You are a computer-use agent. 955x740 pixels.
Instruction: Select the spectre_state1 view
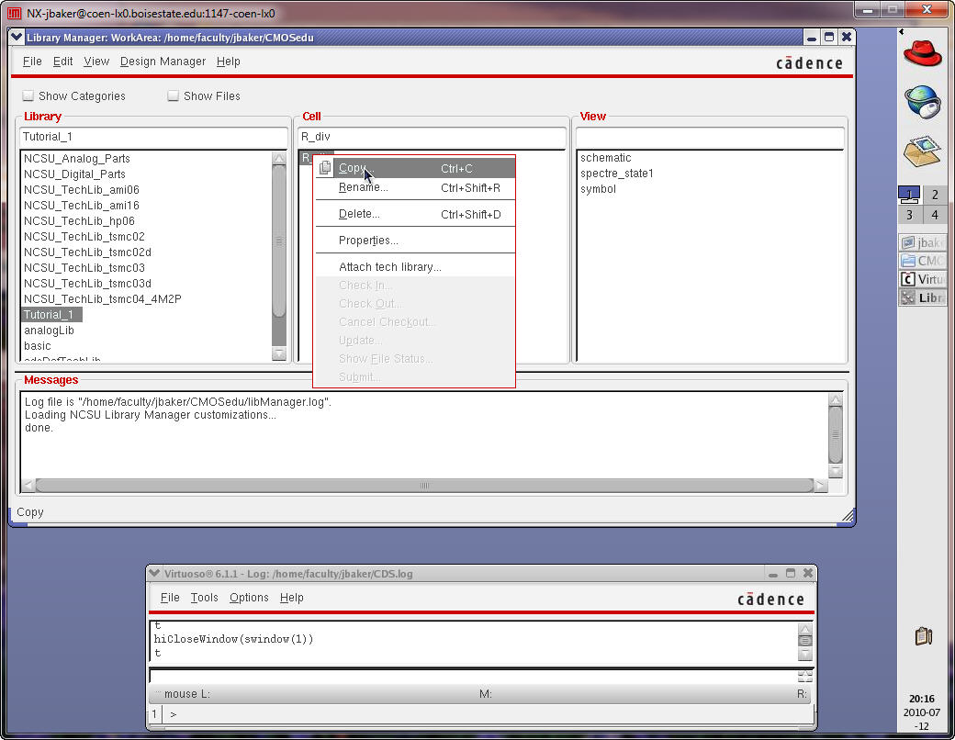[x=616, y=174]
